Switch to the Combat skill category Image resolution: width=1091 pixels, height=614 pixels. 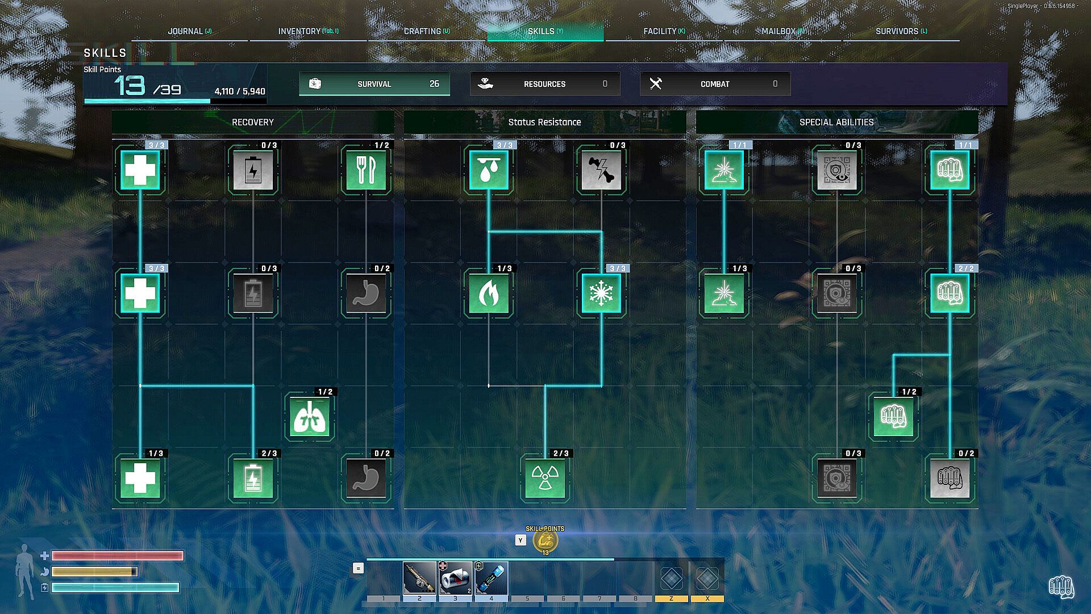(x=715, y=84)
